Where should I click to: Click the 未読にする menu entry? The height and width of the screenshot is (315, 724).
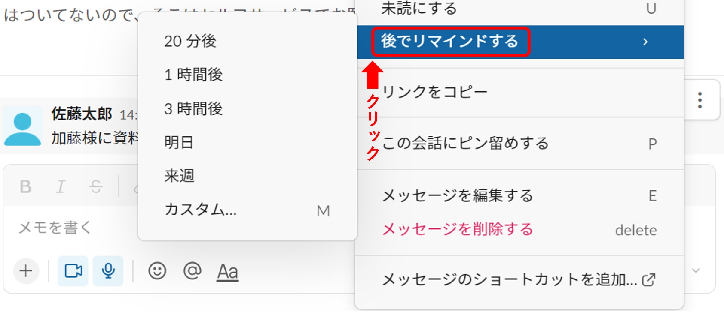click(520, 9)
